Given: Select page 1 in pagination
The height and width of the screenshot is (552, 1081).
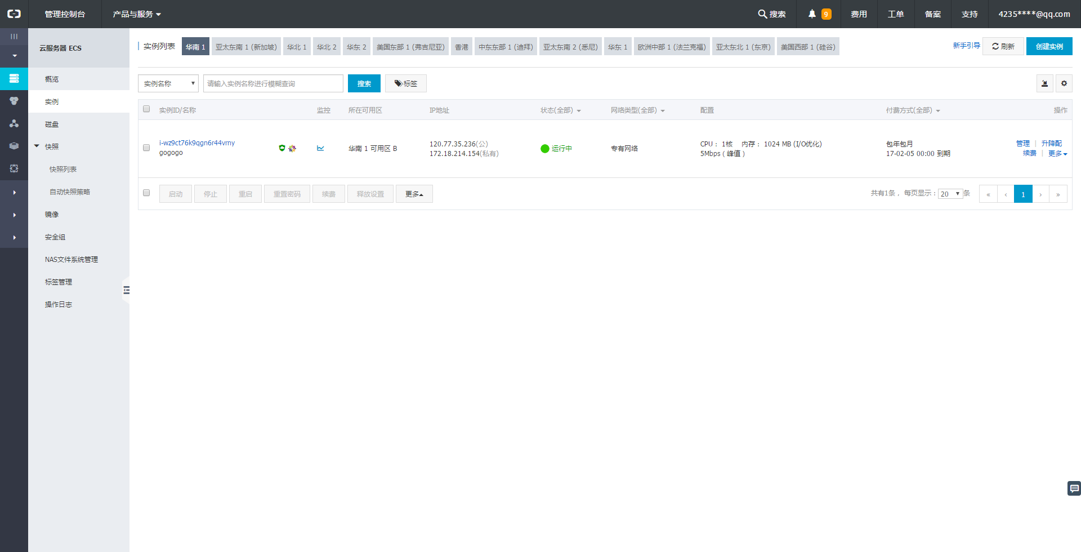Looking at the screenshot, I should (1023, 194).
